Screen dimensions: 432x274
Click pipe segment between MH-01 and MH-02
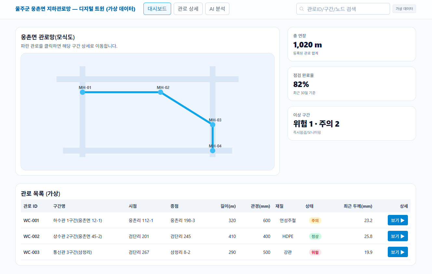coord(122,92)
